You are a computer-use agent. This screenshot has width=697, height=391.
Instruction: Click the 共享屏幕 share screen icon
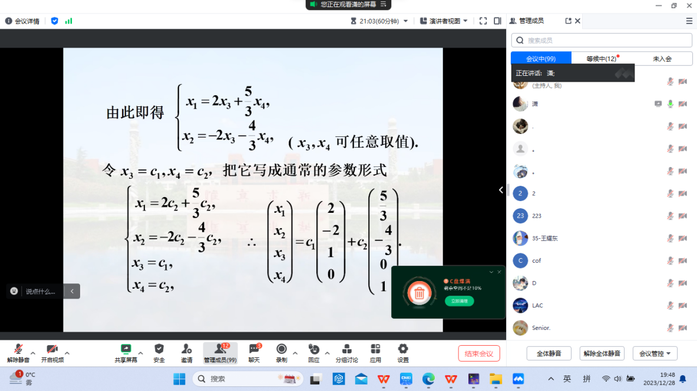pyautogui.click(x=125, y=349)
